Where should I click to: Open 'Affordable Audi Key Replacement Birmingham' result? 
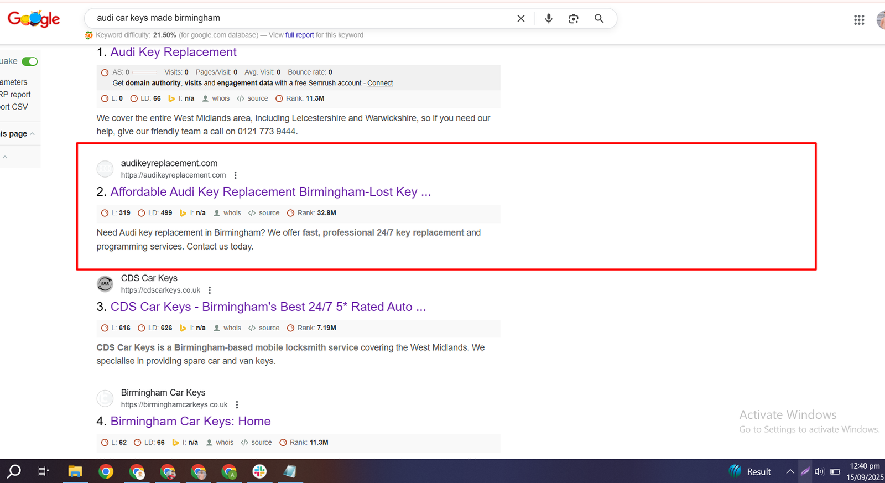(x=270, y=192)
